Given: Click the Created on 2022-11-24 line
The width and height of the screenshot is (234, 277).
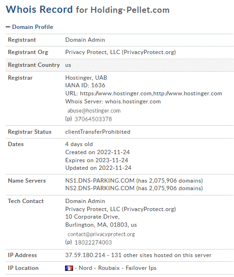Looking at the screenshot, I should [x=97, y=152].
